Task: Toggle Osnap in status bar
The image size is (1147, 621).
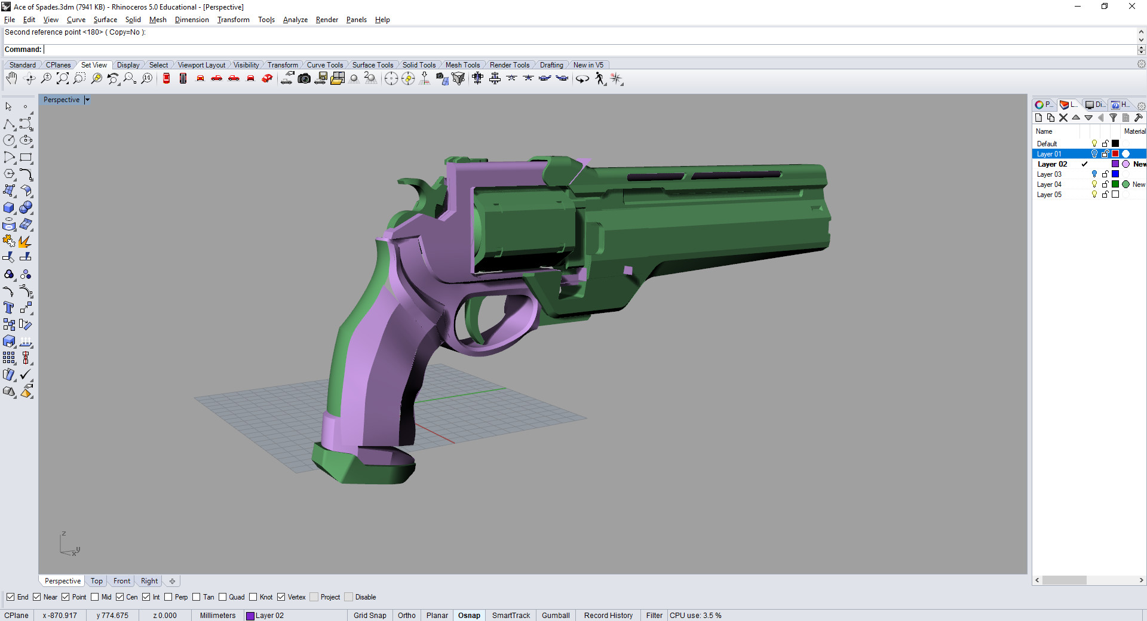Action: coord(469,616)
